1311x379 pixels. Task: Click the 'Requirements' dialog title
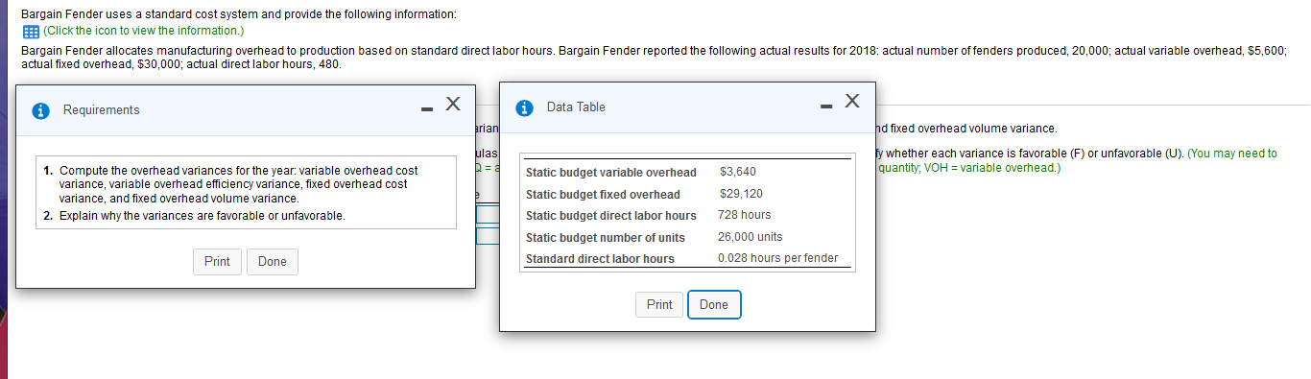tap(101, 110)
